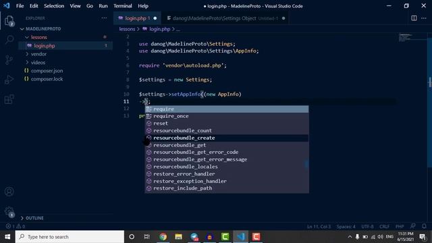Open the notifications bell in status bar
The height and width of the screenshot is (243, 432).
coord(424,226)
